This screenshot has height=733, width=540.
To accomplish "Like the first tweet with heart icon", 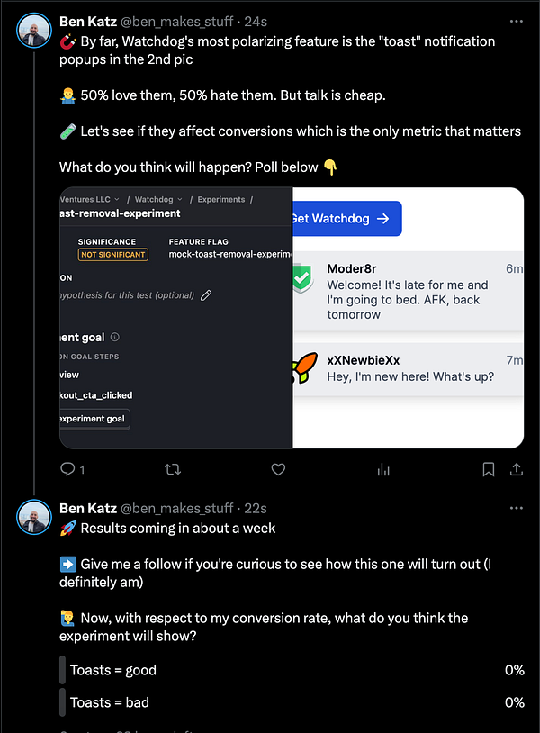I will pos(278,469).
